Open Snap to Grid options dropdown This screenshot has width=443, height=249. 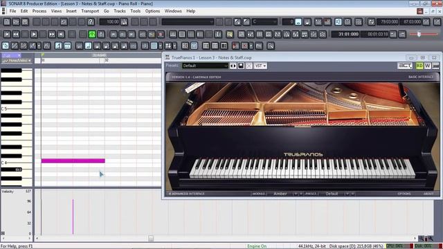[160, 46]
